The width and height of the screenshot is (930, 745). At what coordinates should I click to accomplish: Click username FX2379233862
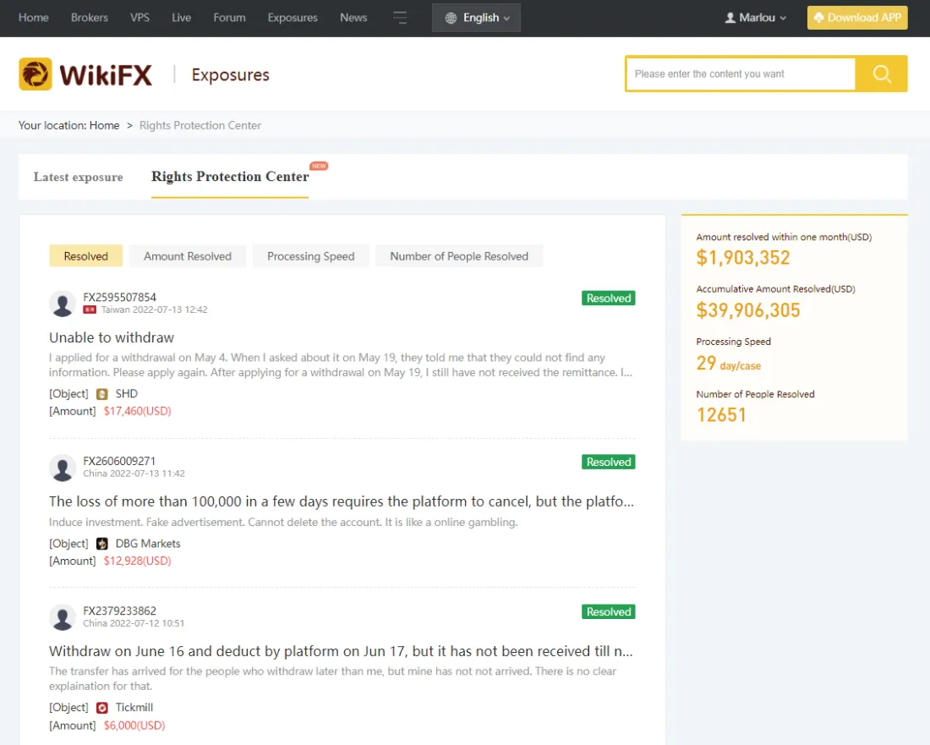click(120, 611)
